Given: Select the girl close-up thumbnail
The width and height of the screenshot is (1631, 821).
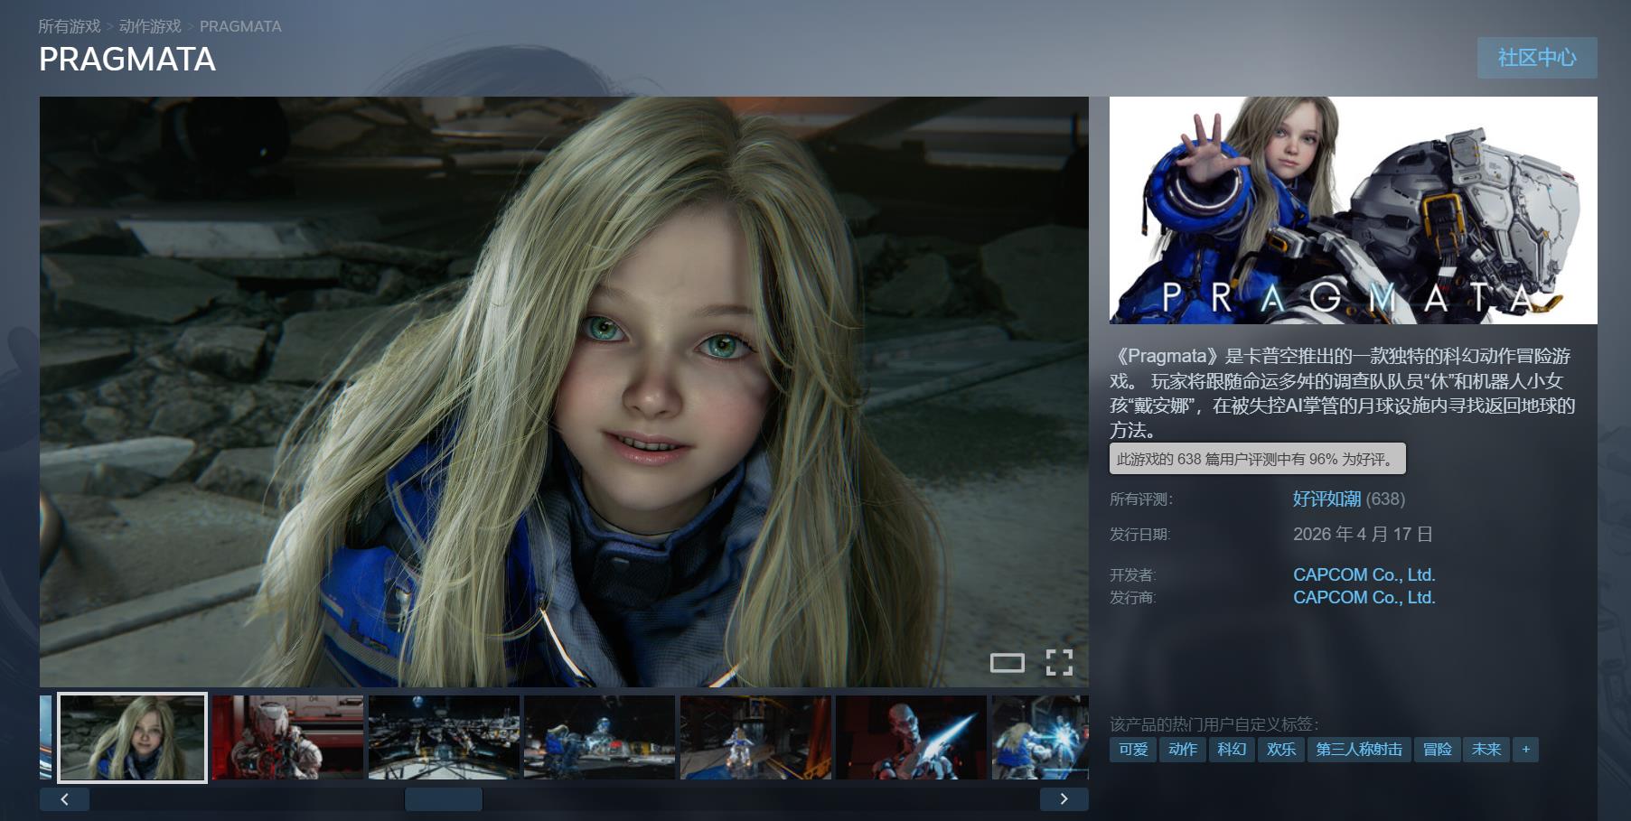Looking at the screenshot, I should pyautogui.click(x=133, y=737).
